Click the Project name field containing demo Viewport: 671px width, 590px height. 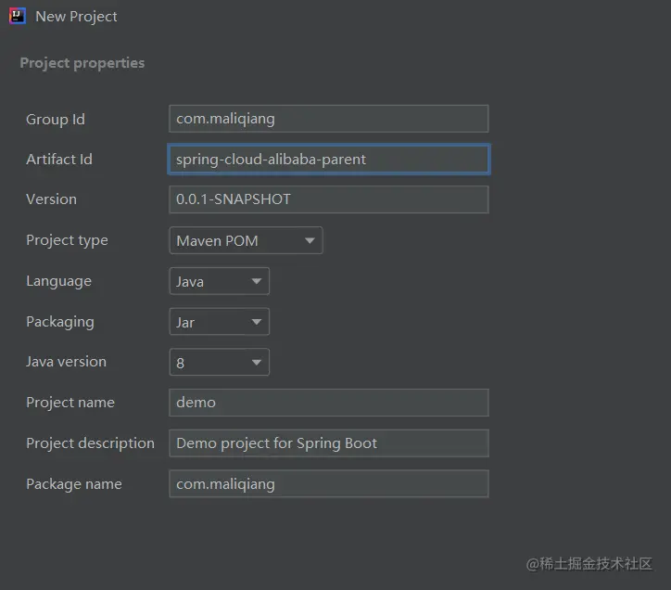tap(329, 403)
